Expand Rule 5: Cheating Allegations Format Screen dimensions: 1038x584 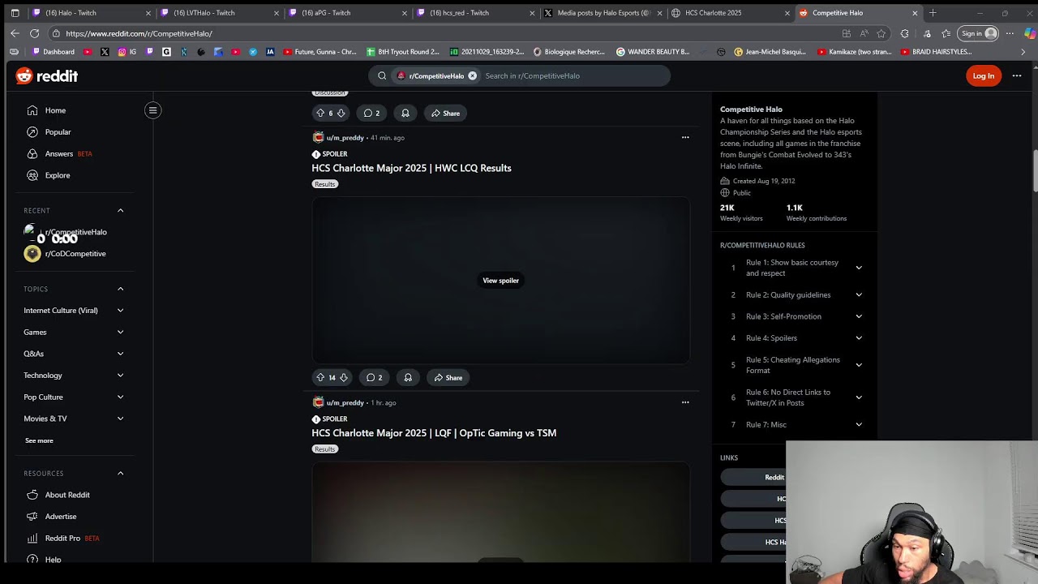click(859, 365)
